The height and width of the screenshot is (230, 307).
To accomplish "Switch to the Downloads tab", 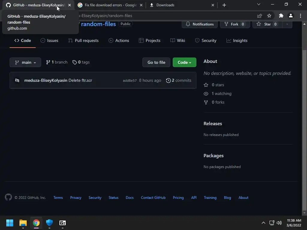I will click(182, 5).
